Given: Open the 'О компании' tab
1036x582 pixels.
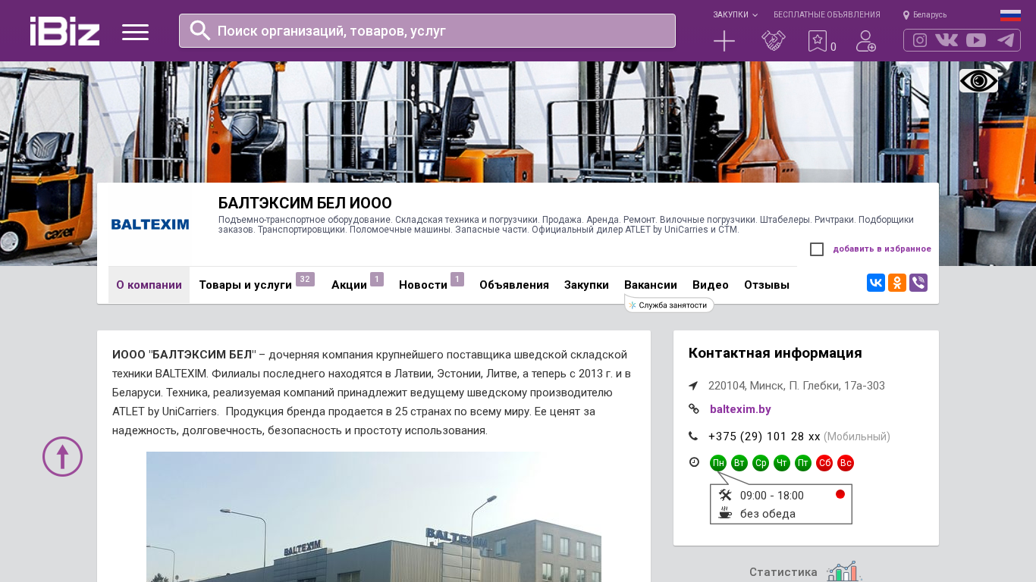Looking at the screenshot, I should (x=149, y=285).
